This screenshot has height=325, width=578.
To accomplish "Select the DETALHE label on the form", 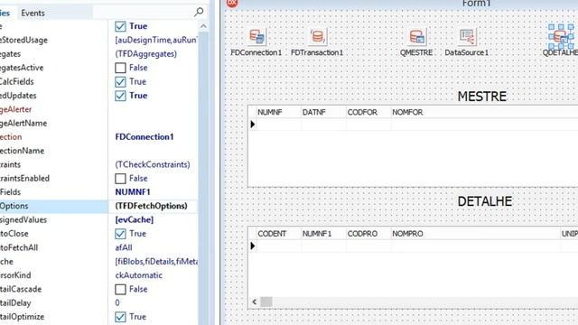I will (x=485, y=201).
